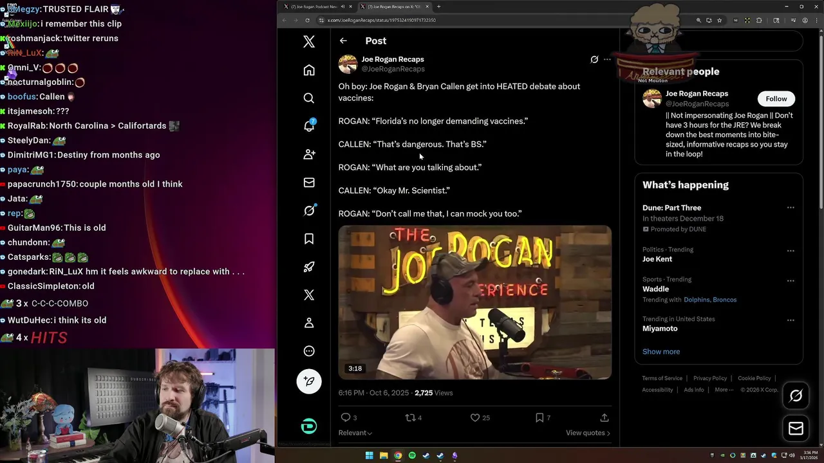Open Joe Rogan Recaps author name in post
Image resolution: width=824 pixels, height=463 pixels.
coord(393,59)
